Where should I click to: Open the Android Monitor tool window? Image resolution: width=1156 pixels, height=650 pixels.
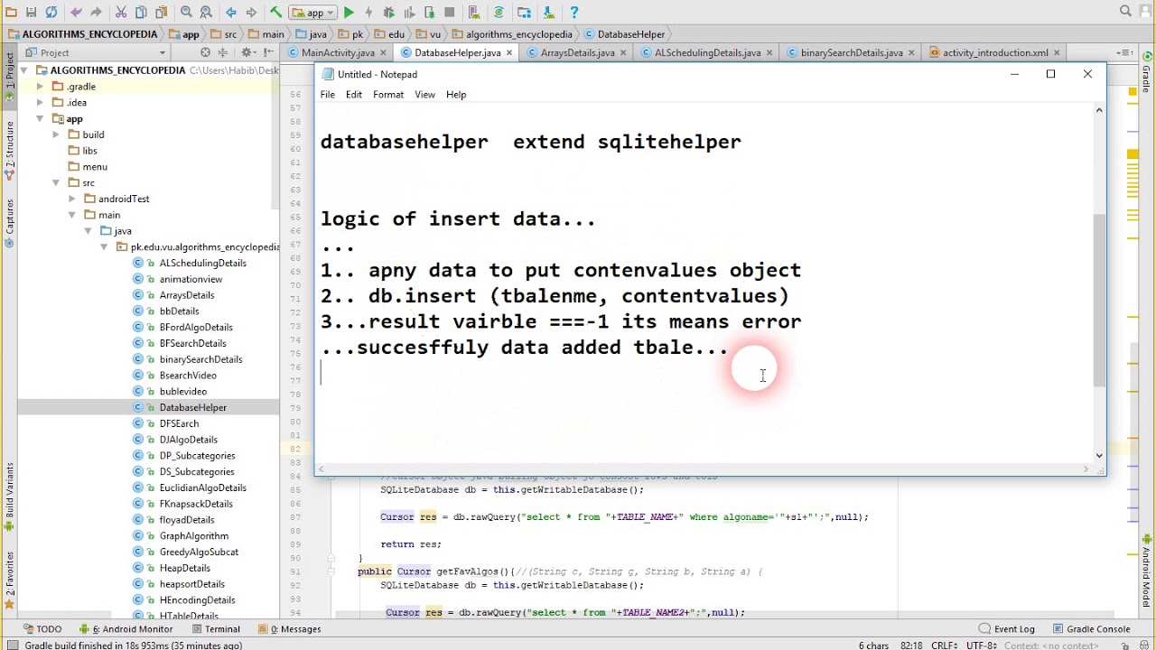(126, 629)
